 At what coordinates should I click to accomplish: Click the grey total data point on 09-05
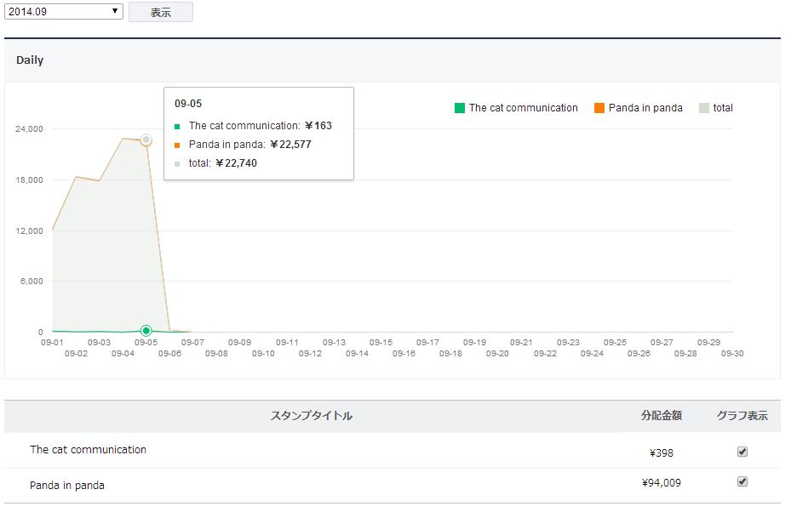146,139
